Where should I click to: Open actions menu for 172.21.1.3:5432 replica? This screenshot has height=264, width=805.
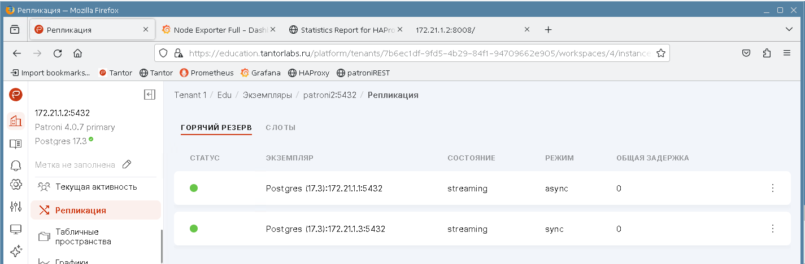tap(773, 229)
